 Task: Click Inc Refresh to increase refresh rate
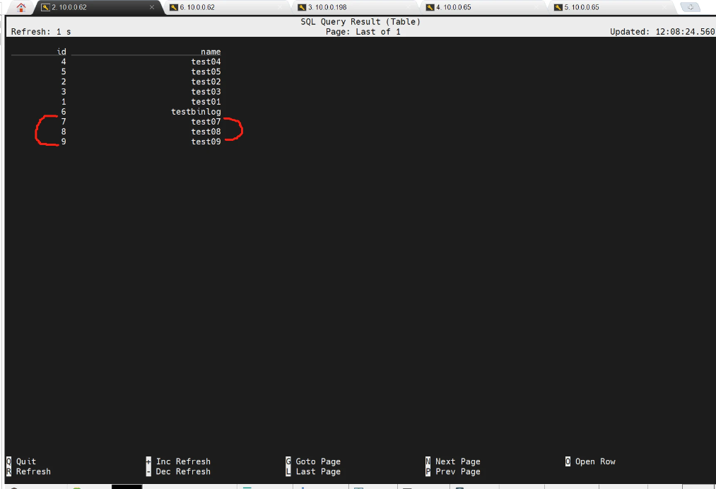[182, 461]
